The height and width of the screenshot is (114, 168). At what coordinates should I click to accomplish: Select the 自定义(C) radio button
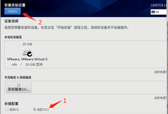[x=35, y=109]
